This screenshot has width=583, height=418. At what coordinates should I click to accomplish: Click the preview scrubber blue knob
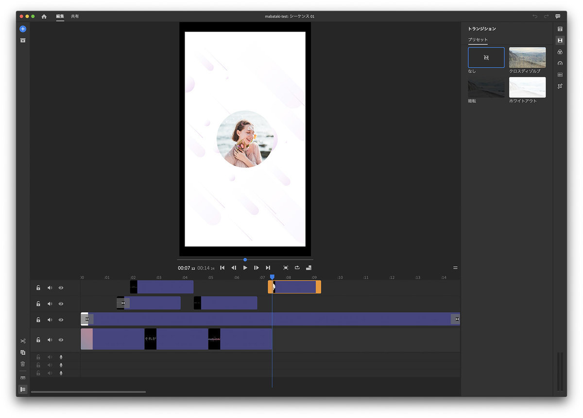coord(245,260)
